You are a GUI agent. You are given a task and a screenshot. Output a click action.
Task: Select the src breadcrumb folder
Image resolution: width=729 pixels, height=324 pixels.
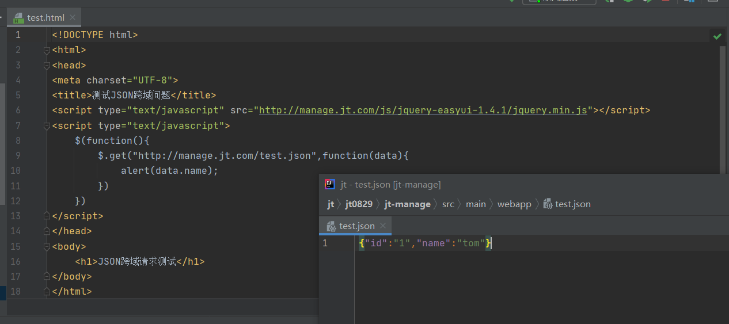click(x=448, y=204)
